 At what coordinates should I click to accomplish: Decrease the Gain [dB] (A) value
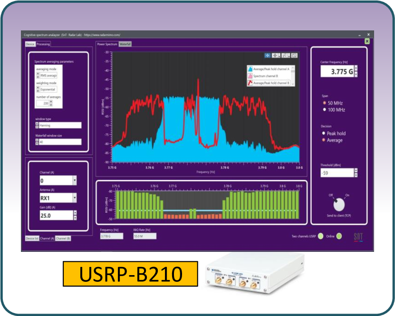pos(75,218)
